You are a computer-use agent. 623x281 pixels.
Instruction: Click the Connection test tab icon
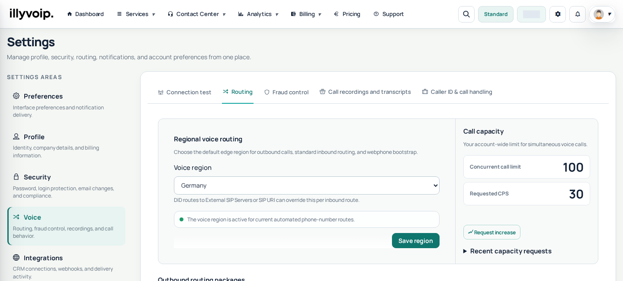point(161,92)
